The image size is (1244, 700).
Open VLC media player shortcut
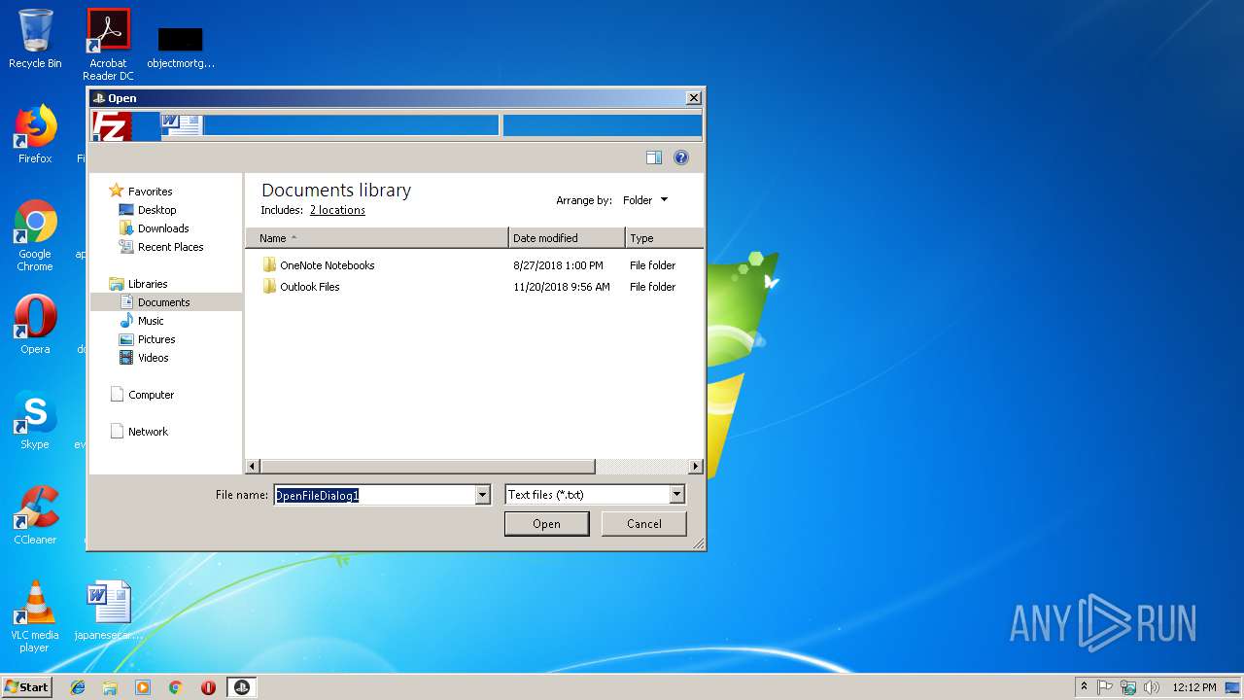pyautogui.click(x=35, y=616)
